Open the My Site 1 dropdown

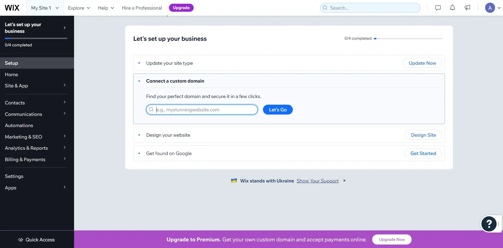[45, 8]
